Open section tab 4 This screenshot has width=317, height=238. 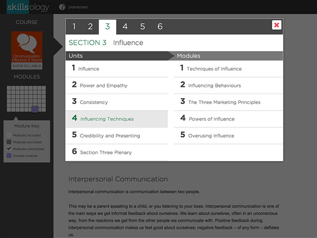[x=125, y=27]
